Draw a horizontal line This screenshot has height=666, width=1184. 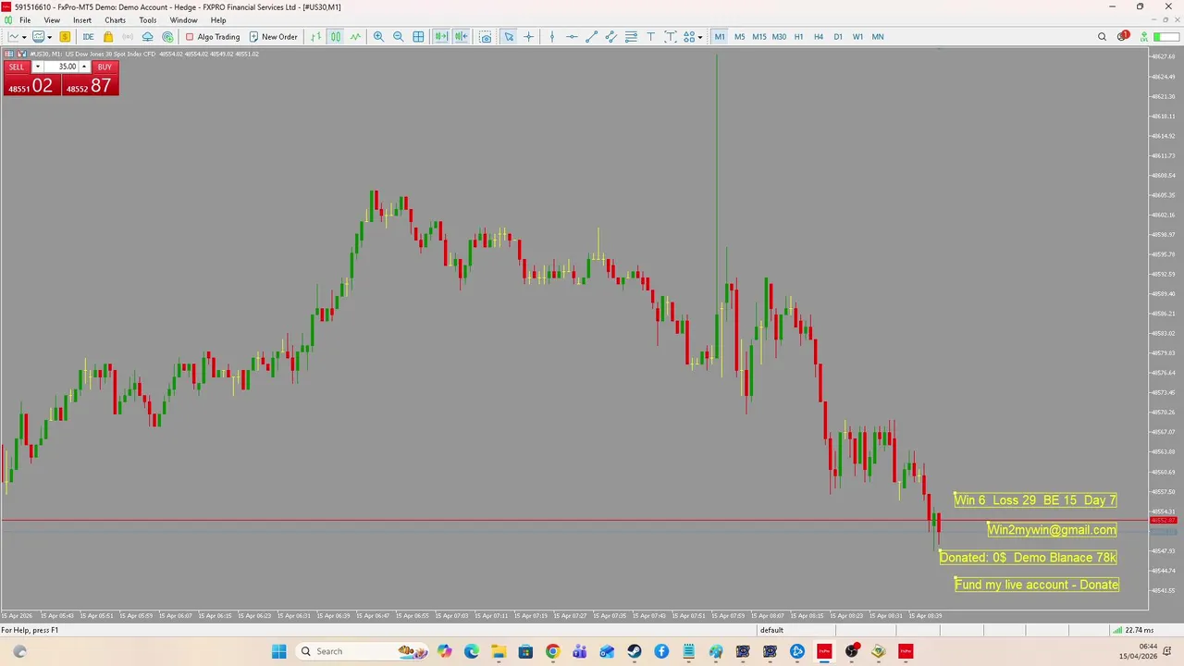pos(572,37)
